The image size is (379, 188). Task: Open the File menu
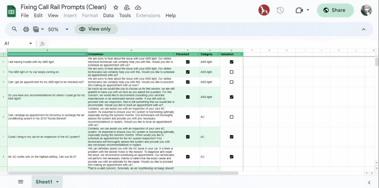25,16
